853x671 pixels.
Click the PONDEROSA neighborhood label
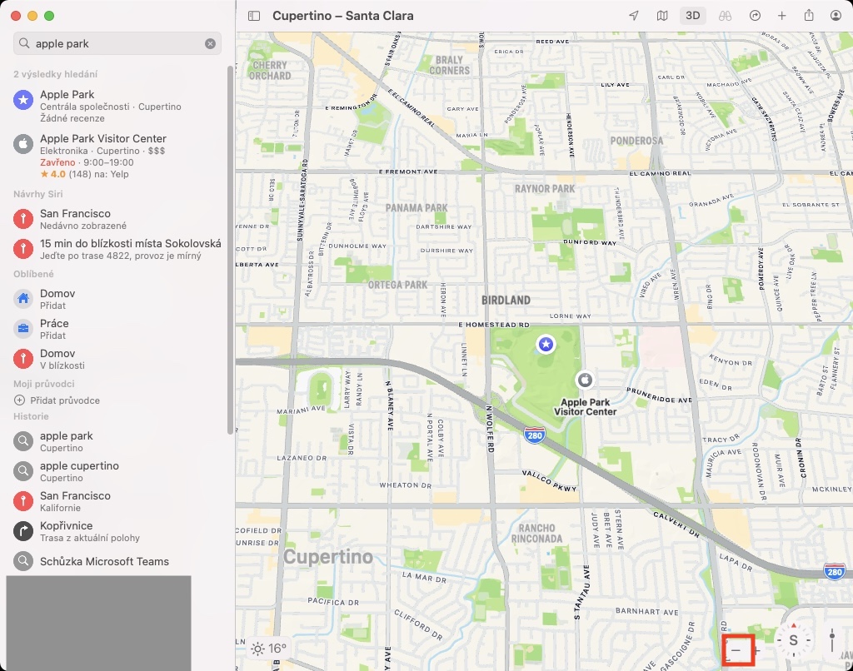point(636,141)
